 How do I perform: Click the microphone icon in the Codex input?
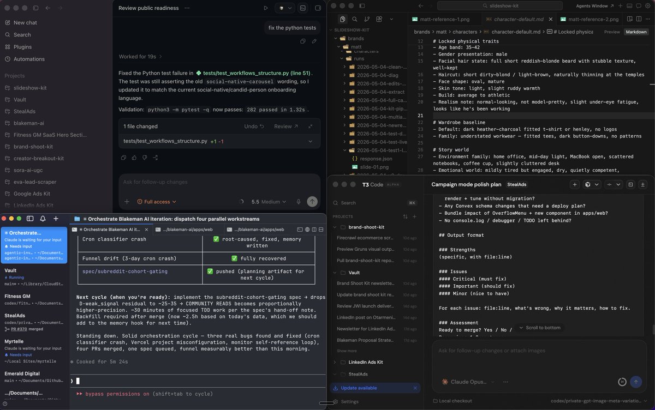tap(299, 201)
